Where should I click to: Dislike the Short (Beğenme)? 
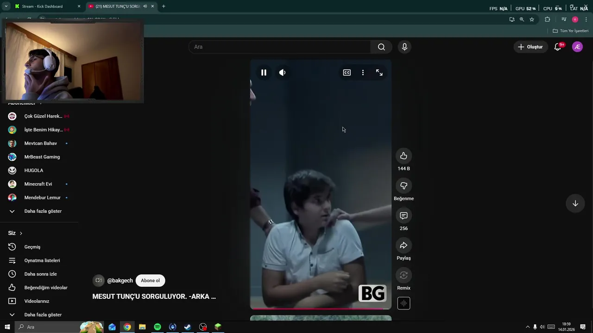tap(404, 186)
